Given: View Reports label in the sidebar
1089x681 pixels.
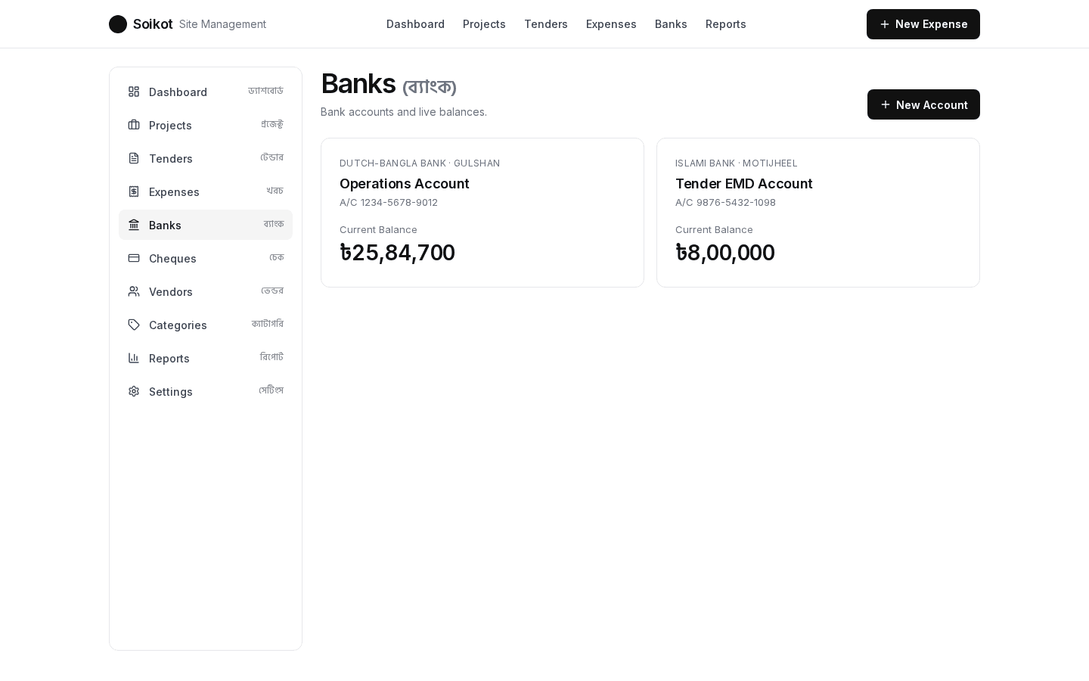Looking at the screenshot, I should tap(169, 358).
